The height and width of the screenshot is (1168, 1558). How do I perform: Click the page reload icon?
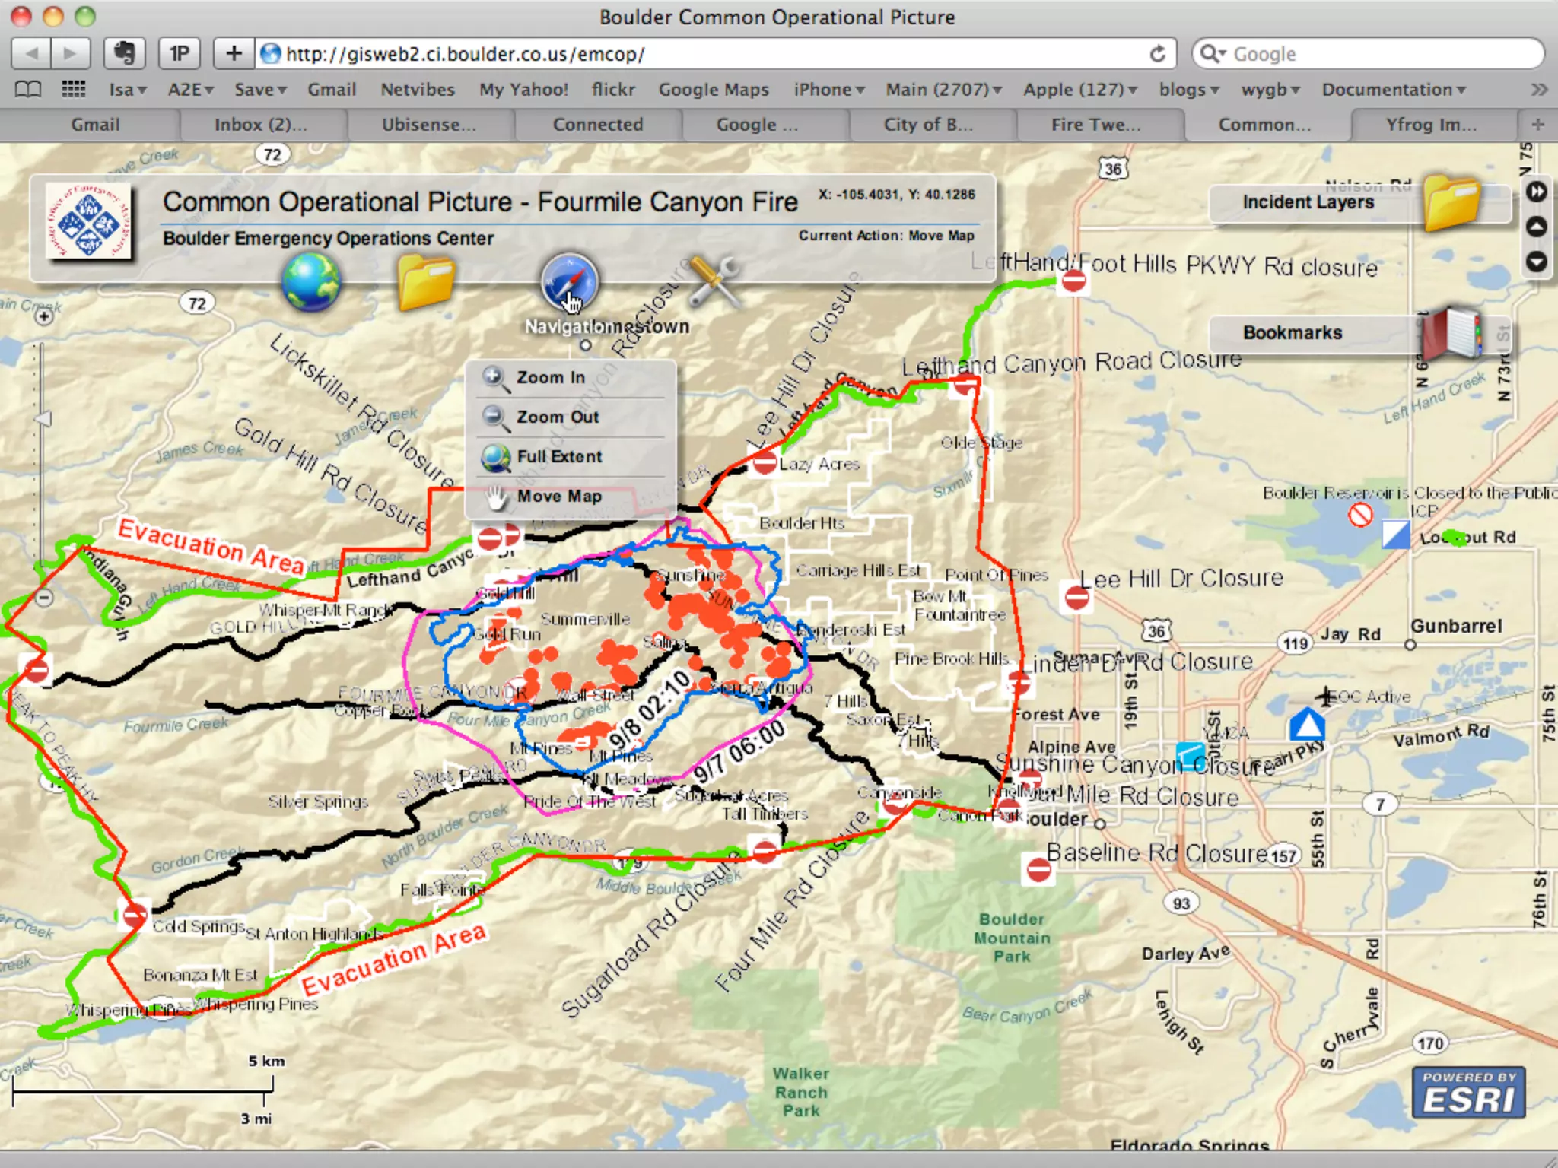click(x=1157, y=54)
